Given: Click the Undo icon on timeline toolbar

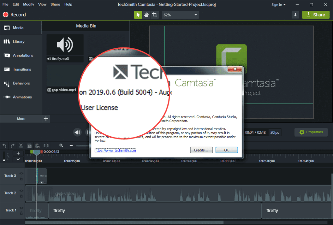Looking at the screenshot, I should 5,146.
